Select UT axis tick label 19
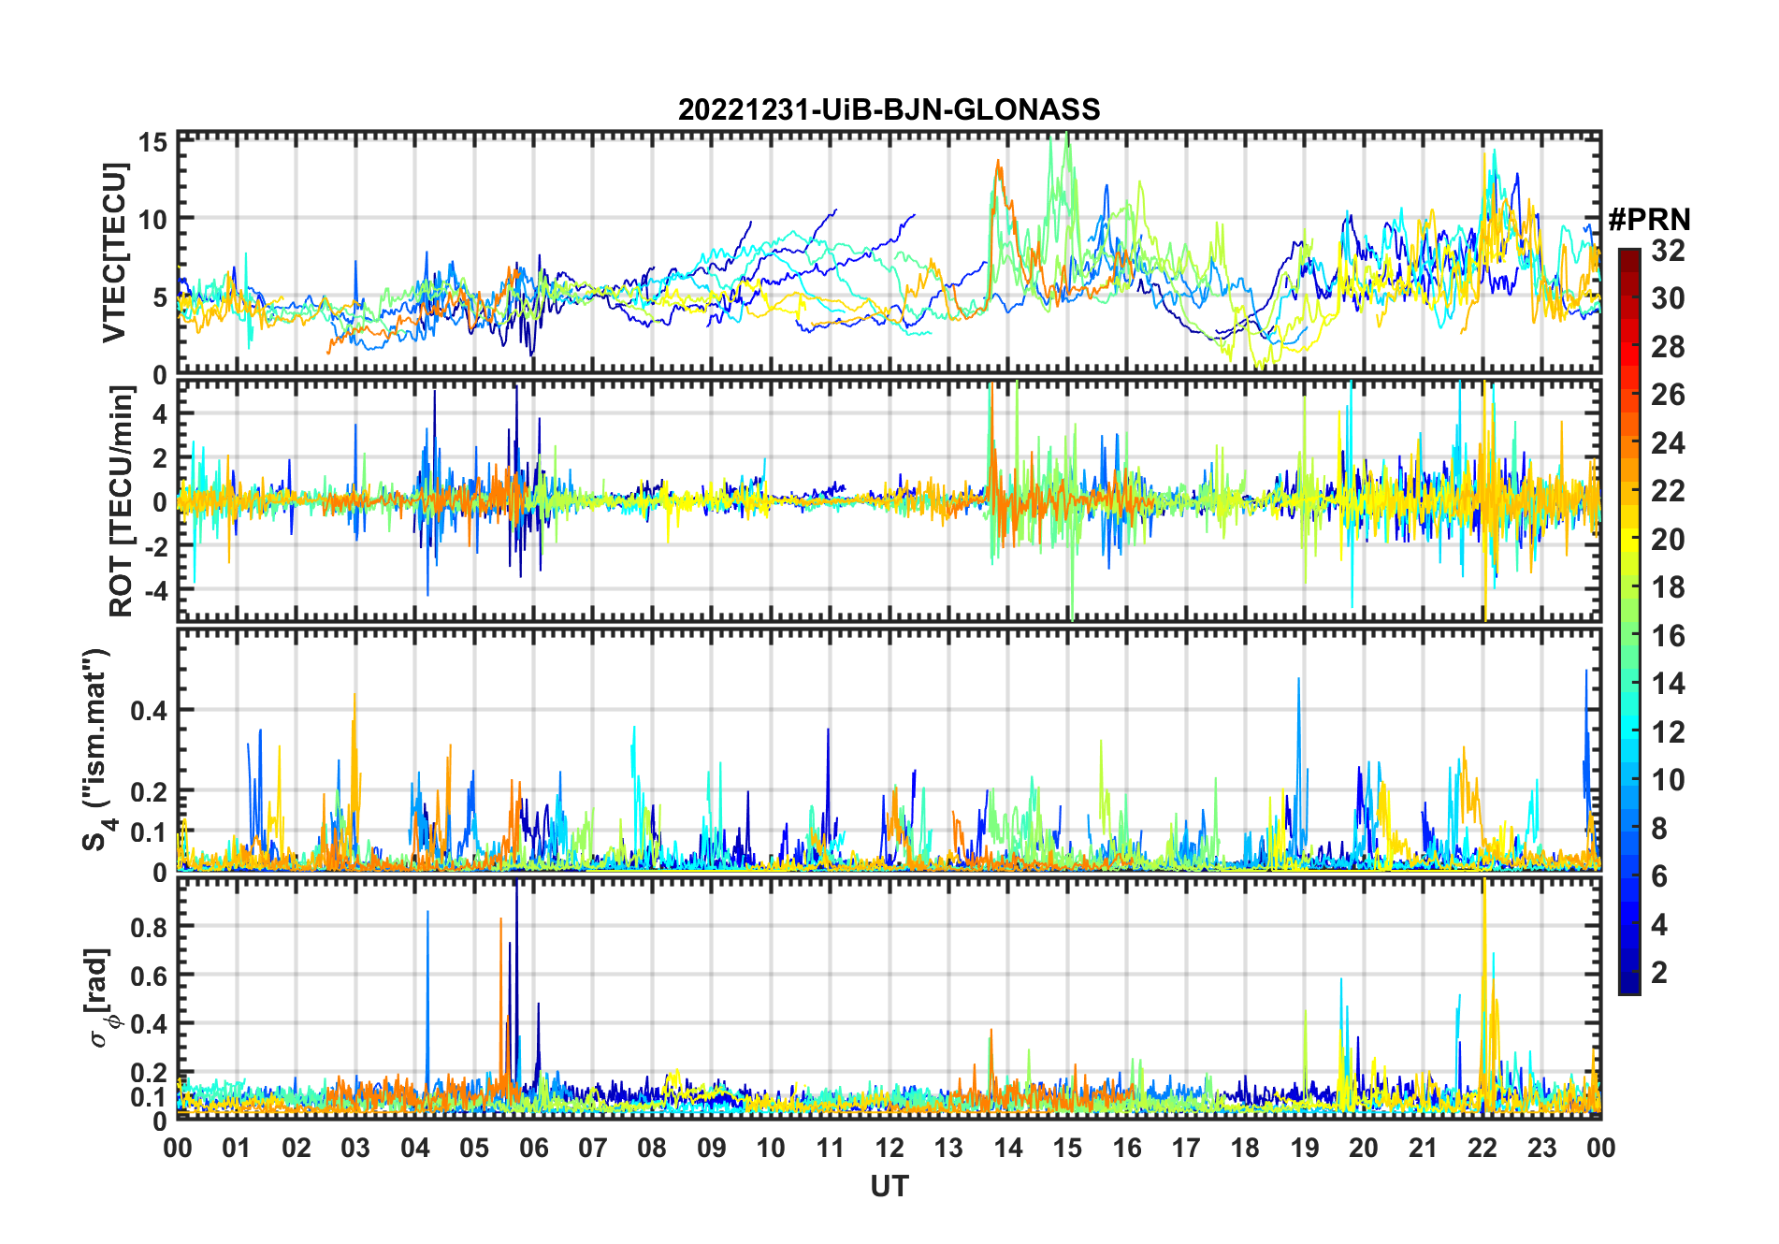This screenshot has width=1779, height=1244. tap(1305, 1148)
